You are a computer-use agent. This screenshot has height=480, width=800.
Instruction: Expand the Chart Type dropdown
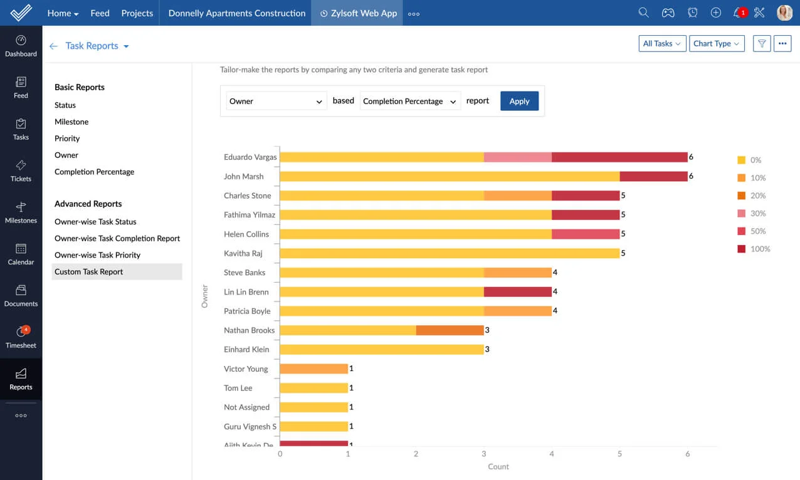tap(717, 43)
